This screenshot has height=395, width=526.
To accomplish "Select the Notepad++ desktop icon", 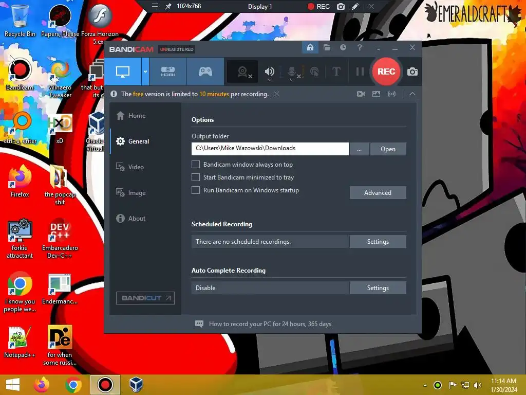I will 20,342.
